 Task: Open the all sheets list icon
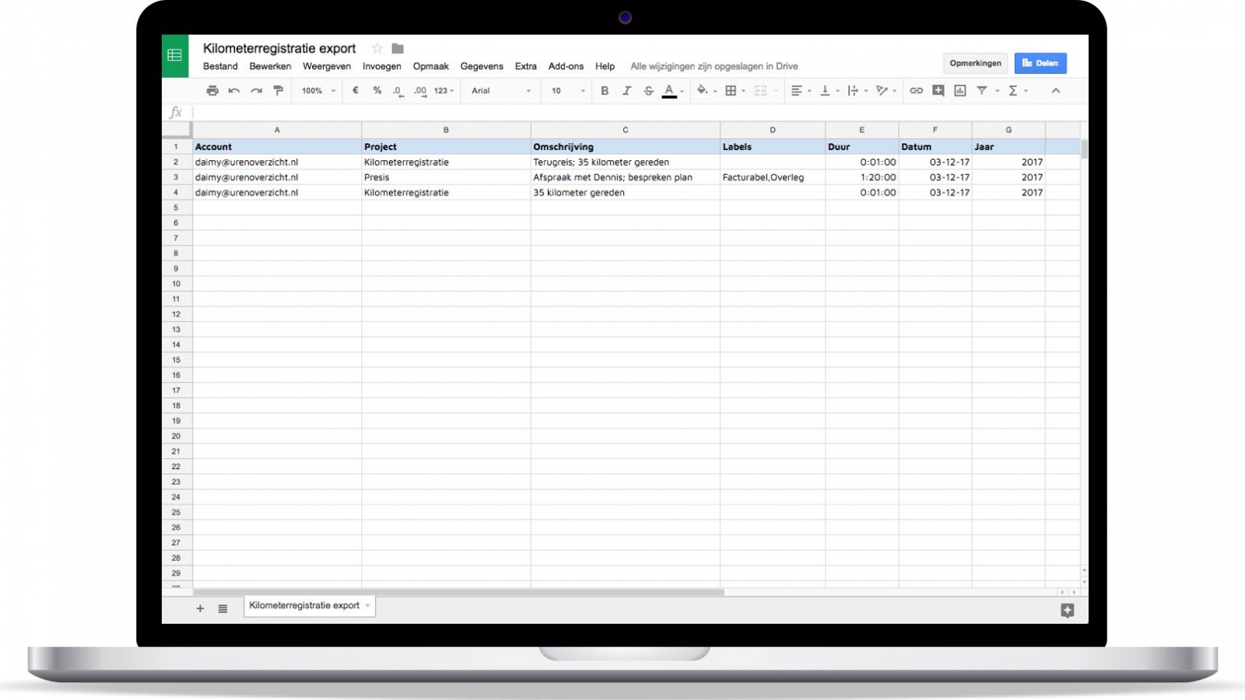coord(223,608)
